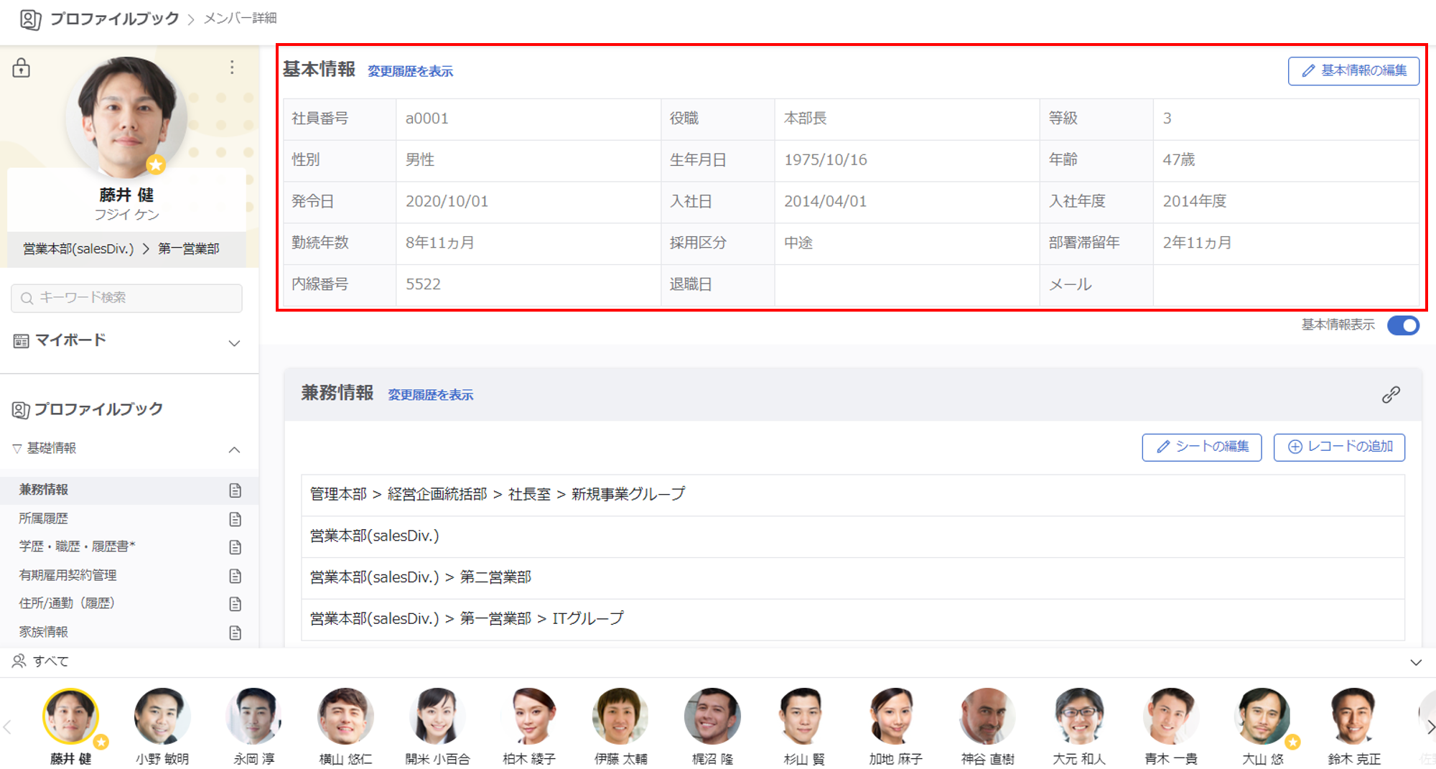Show change history for 基本情報
The image size is (1436, 769).
tap(410, 71)
